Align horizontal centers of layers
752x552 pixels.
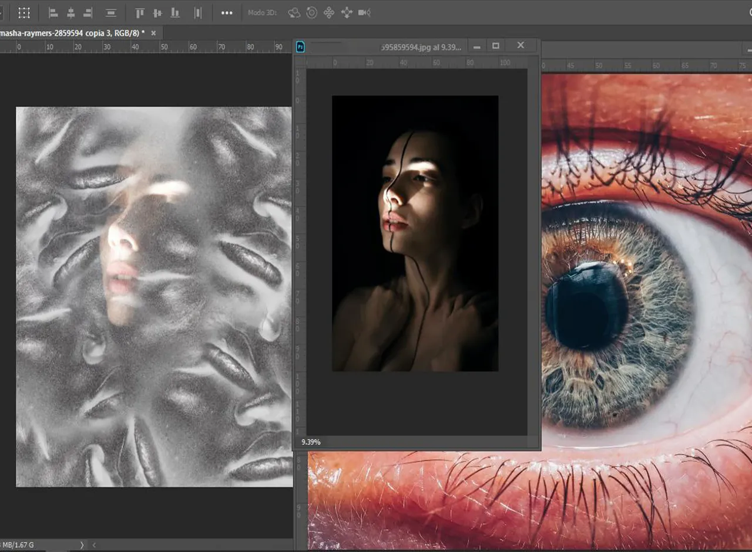tap(70, 12)
